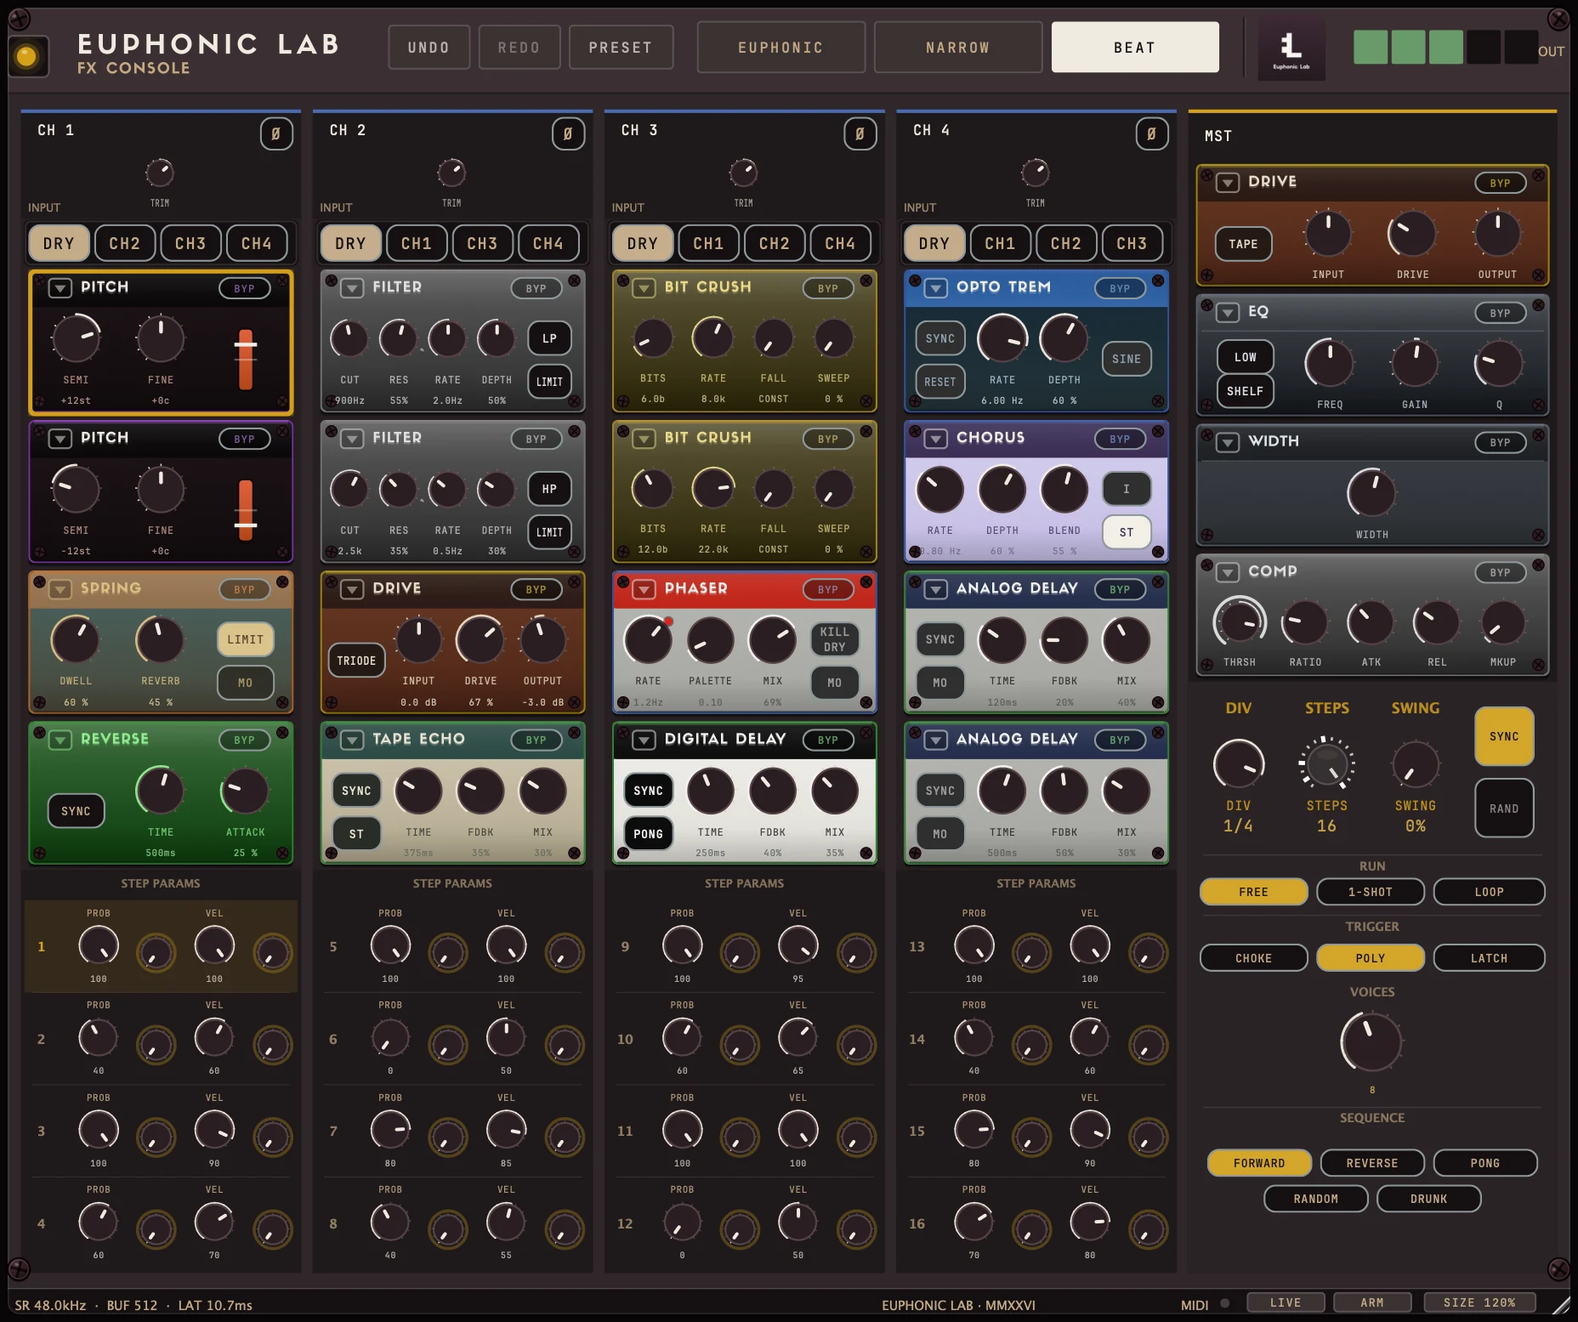Open the Spring module dropdown arrow
The width and height of the screenshot is (1578, 1322).
click(x=60, y=589)
